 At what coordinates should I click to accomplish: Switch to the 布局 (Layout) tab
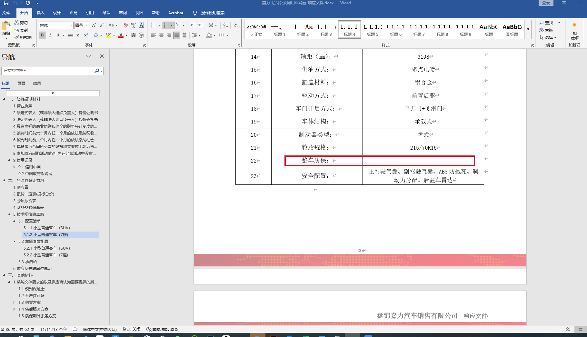[74, 13]
